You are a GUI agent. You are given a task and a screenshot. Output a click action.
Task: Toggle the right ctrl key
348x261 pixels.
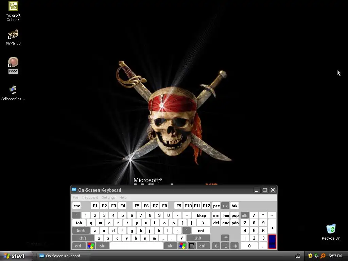pos(203,246)
